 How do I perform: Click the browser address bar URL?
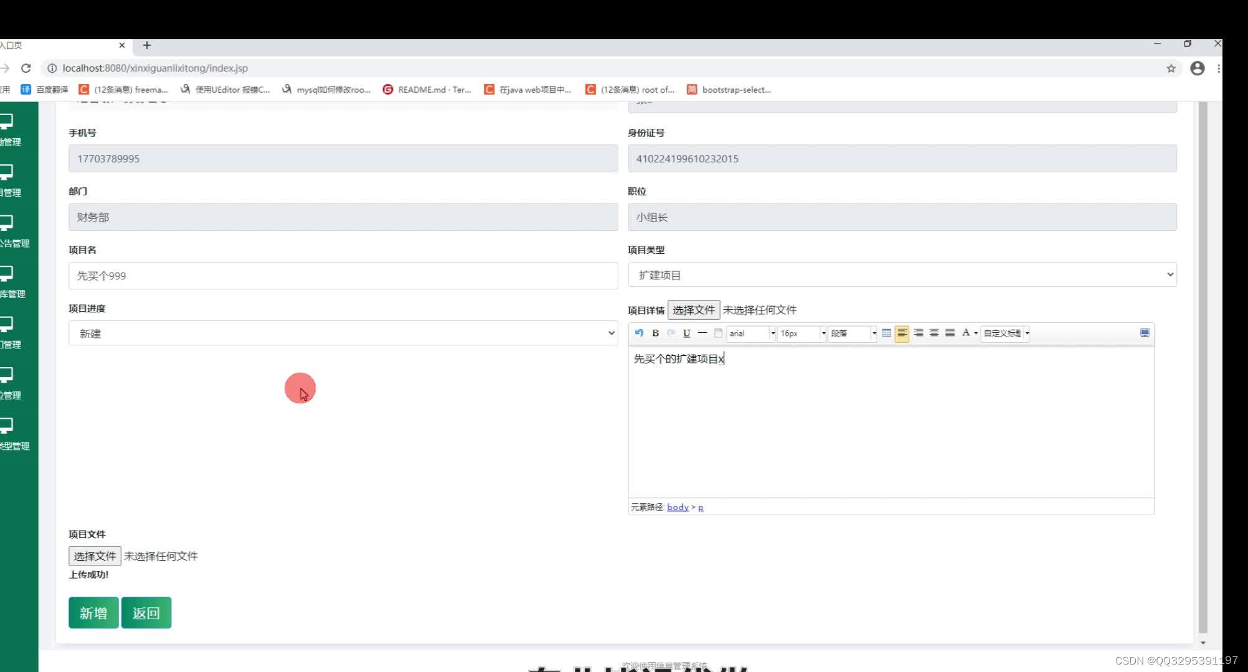155,68
